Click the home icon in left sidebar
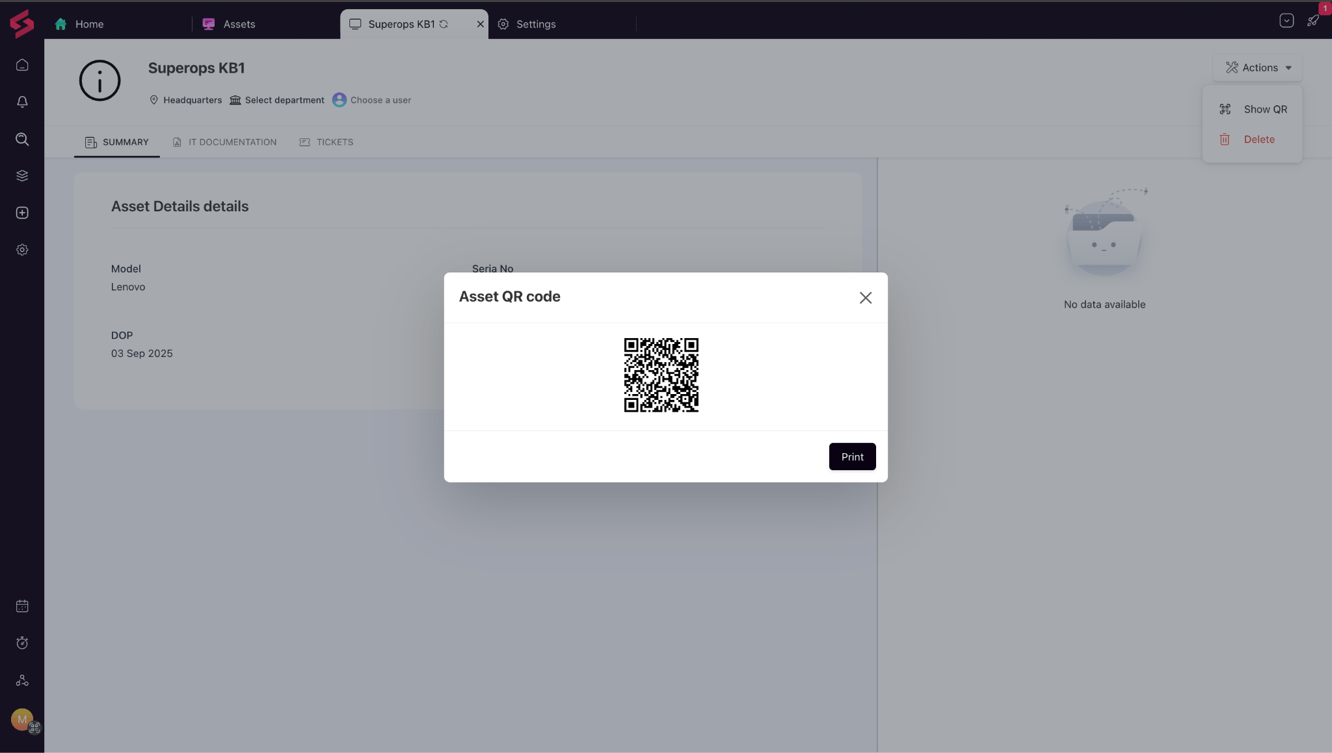This screenshot has width=1332, height=753. [x=22, y=65]
